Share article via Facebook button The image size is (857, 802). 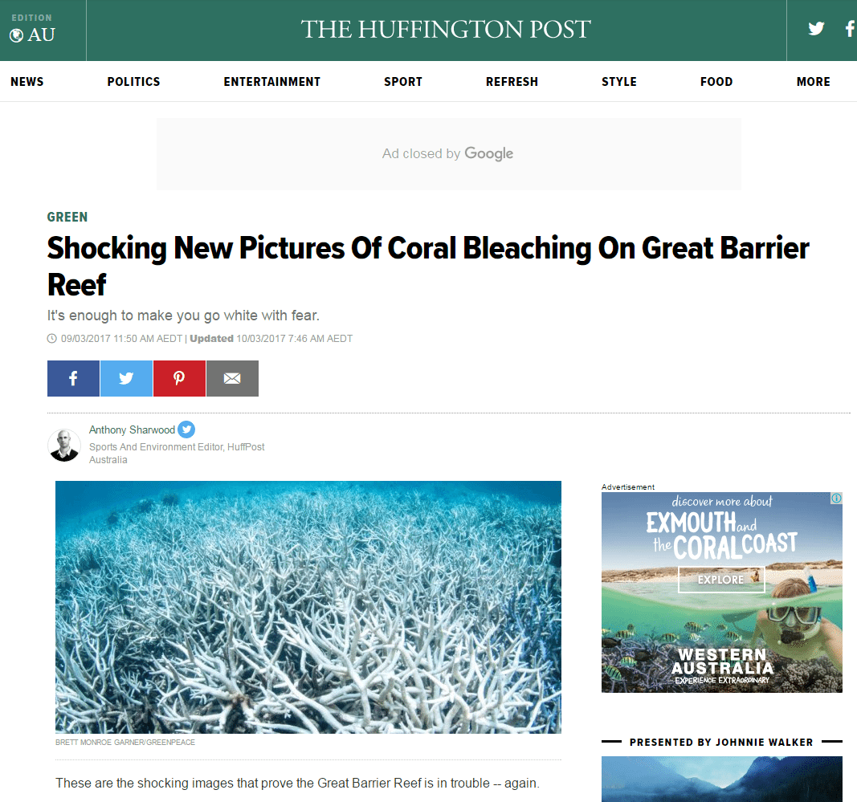(73, 378)
